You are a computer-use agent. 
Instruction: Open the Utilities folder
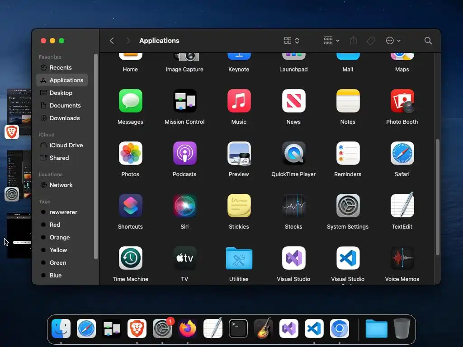[239, 258]
